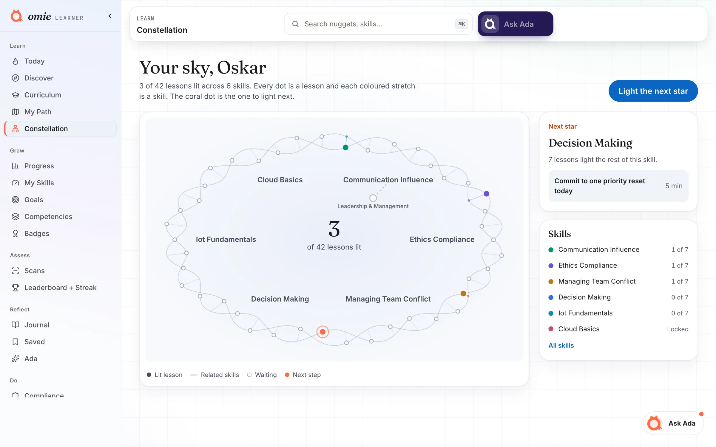Click the ⌘K shortcut badge
Screen dimensions: 716x447
[462, 24]
